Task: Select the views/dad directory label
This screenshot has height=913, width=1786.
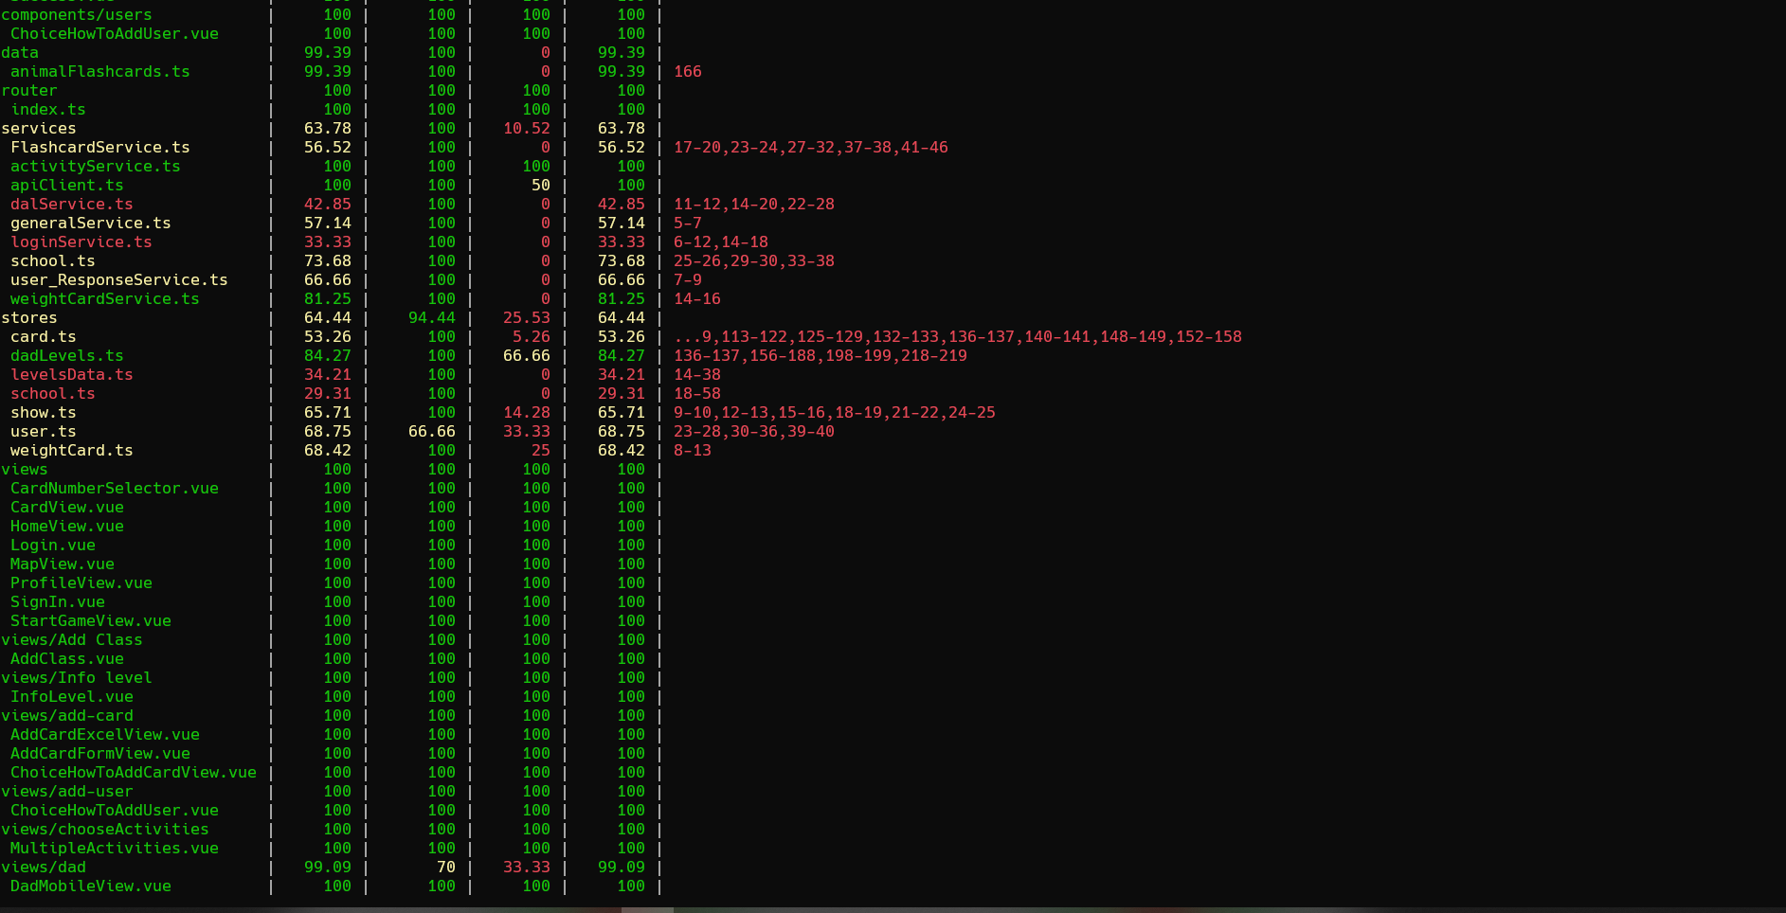Action: [44, 868]
